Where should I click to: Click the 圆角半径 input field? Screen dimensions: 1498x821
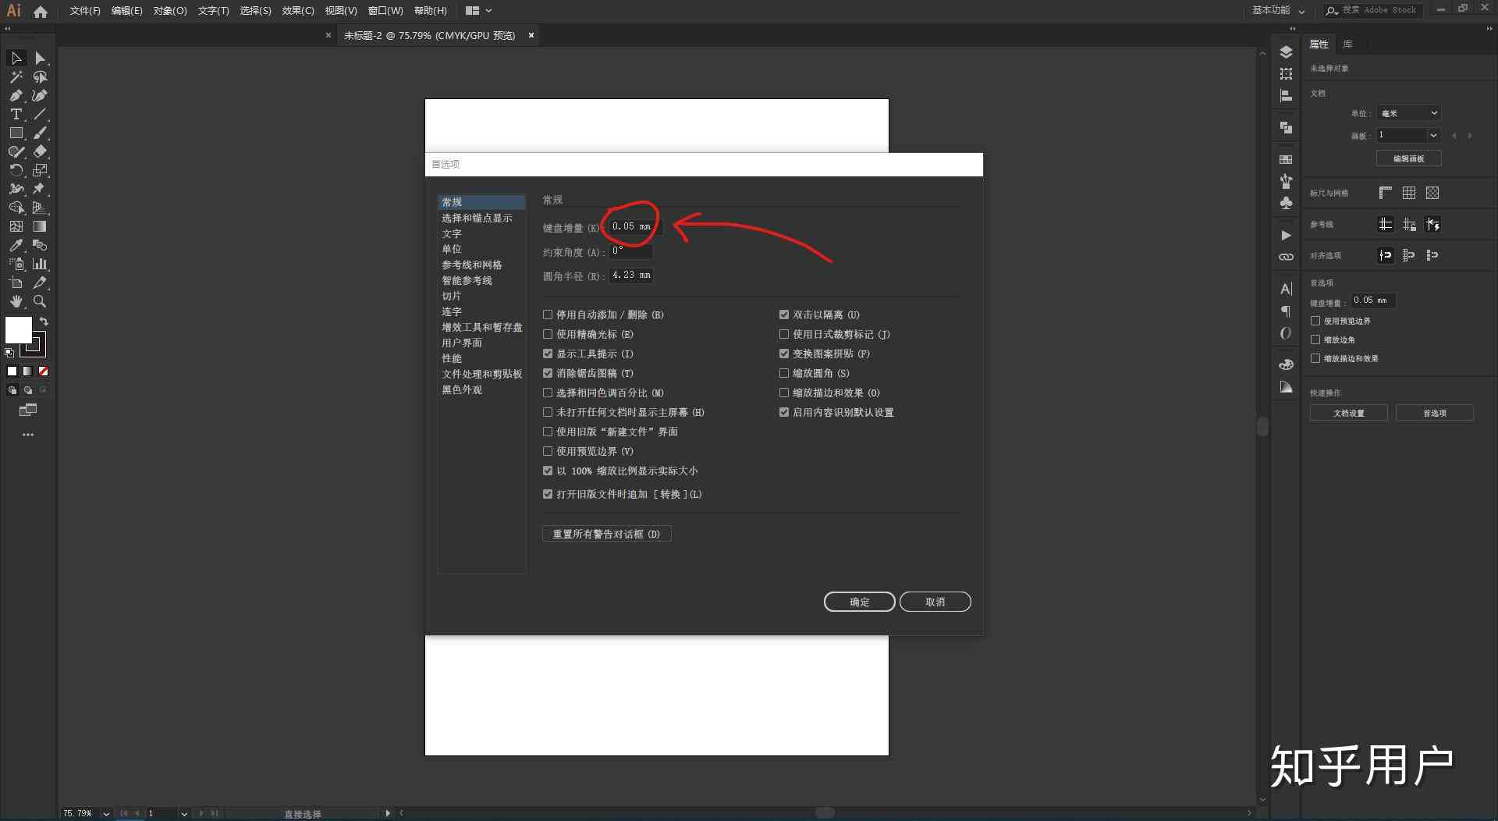630,275
